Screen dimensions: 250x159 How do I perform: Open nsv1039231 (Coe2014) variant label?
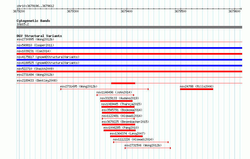(34, 51)
